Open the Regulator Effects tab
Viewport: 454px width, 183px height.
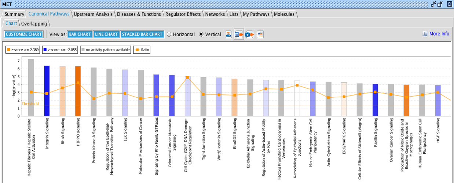point(183,14)
